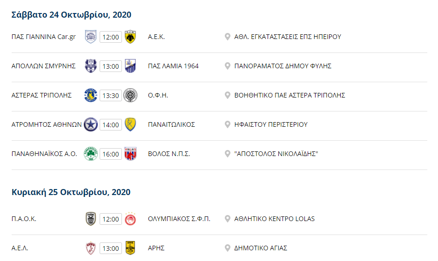Click the Panathinaikos green shamrock logo
The height and width of the screenshot is (261, 438).
coord(91,154)
